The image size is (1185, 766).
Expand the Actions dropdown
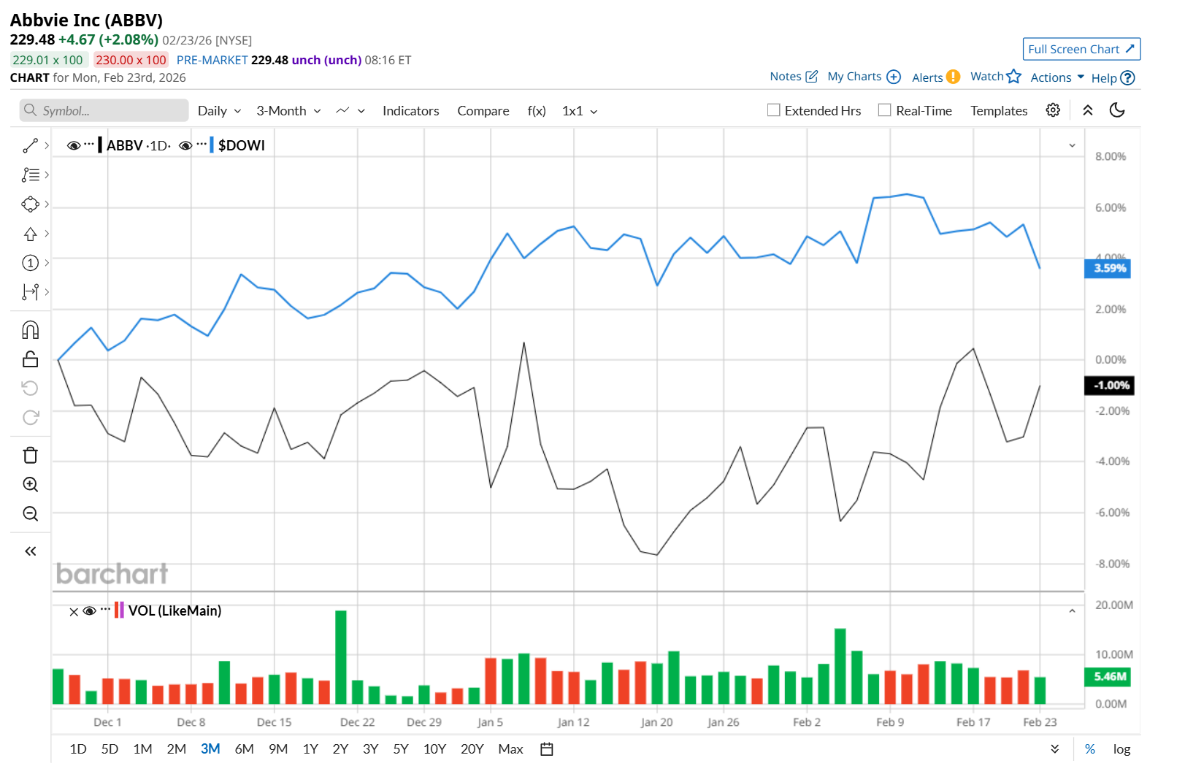[1057, 77]
